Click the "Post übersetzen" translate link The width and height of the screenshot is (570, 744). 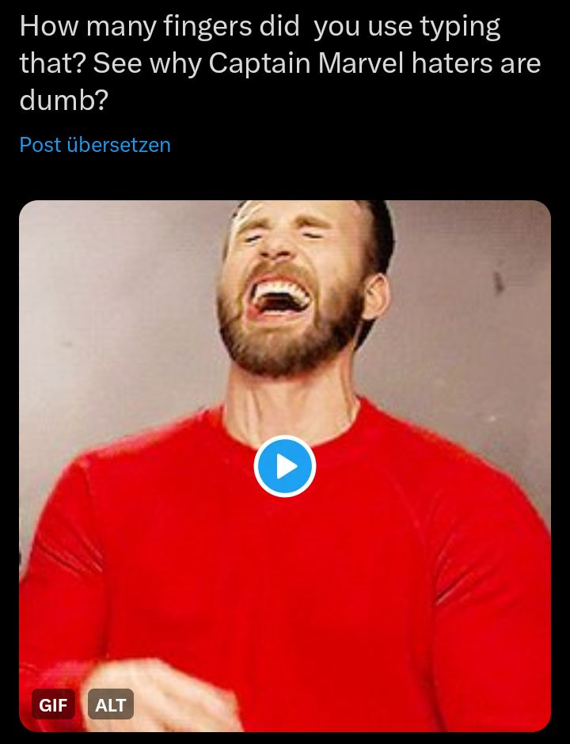tap(95, 145)
